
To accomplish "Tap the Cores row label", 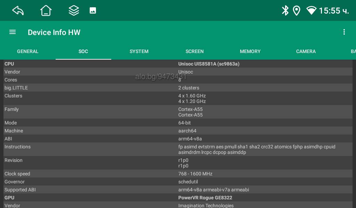I will (11, 80).
